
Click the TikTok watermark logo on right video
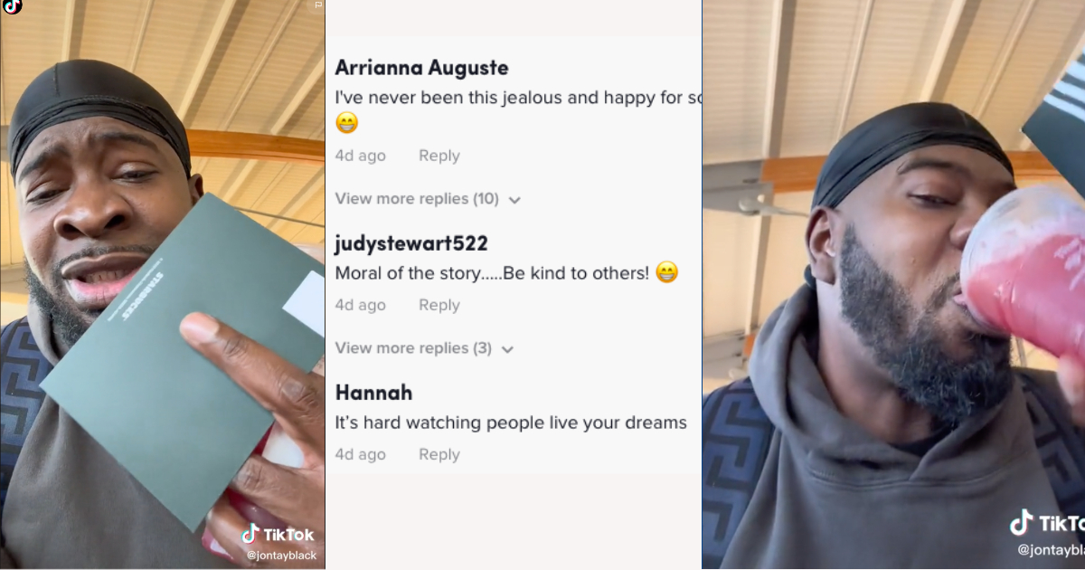[x=1047, y=523]
